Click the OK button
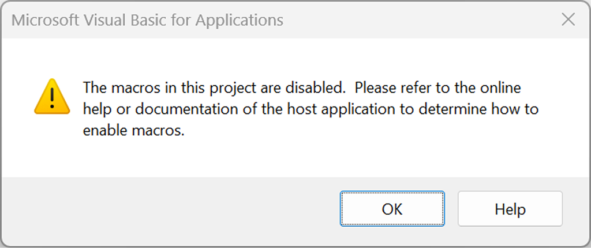The image size is (591, 248). click(x=392, y=209)
